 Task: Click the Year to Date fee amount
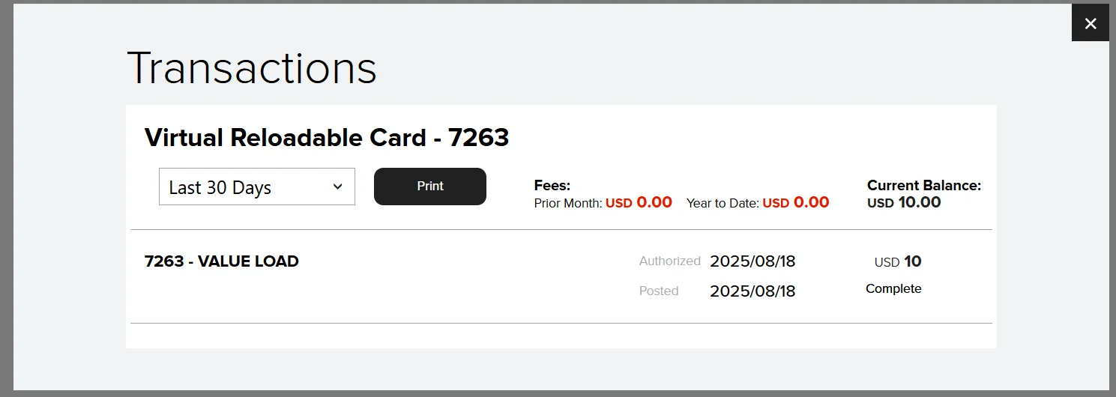click(811, 202)
